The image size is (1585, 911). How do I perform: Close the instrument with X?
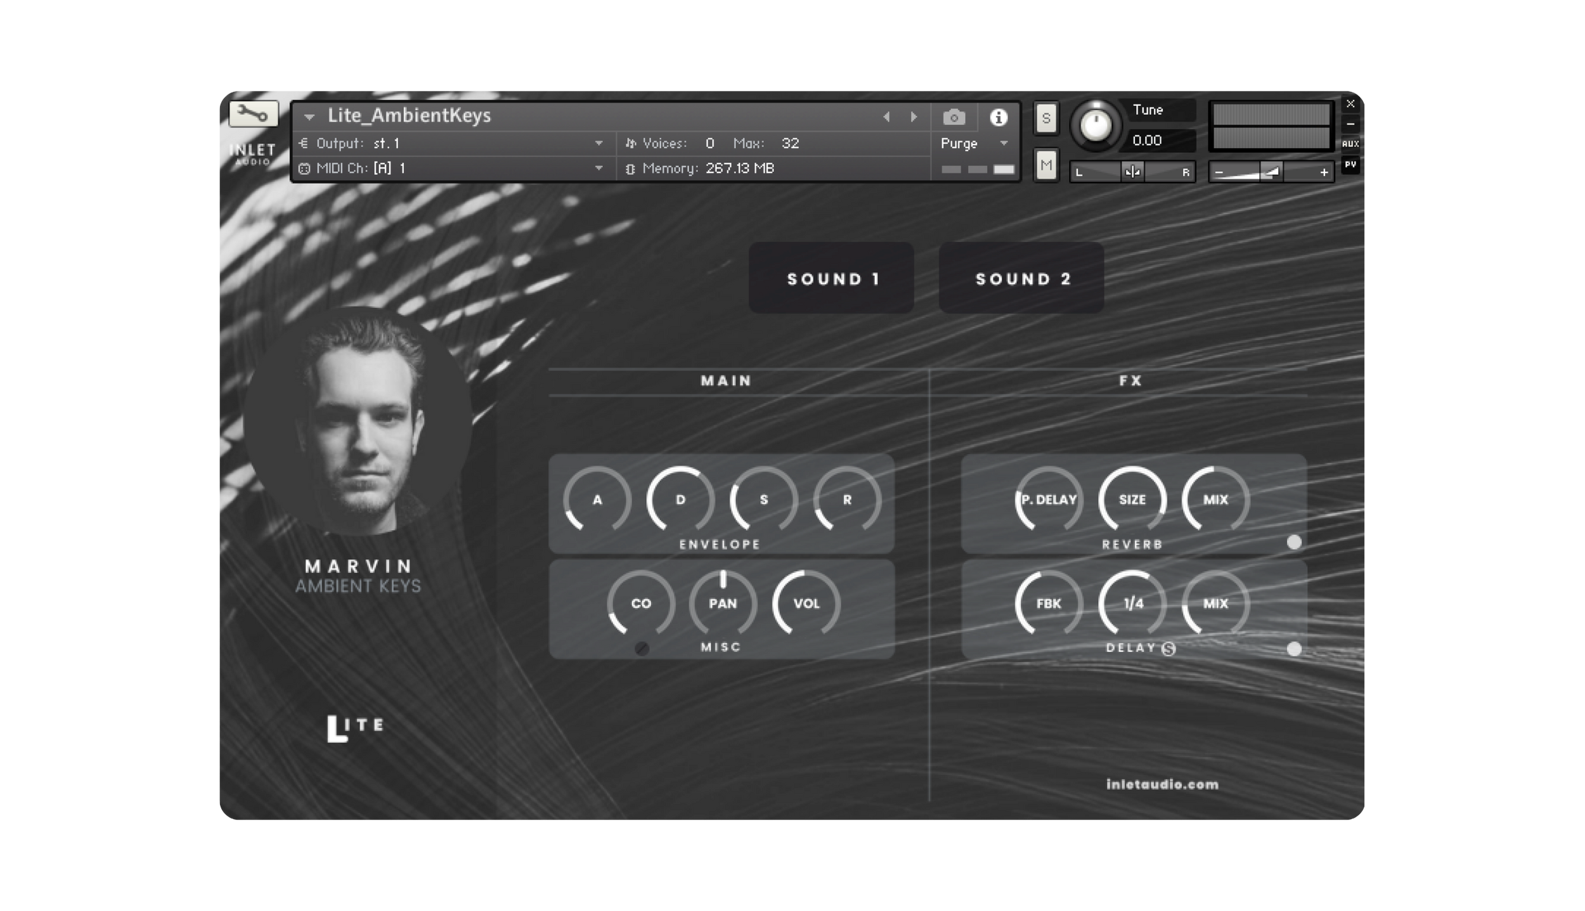click(1350, 104)
